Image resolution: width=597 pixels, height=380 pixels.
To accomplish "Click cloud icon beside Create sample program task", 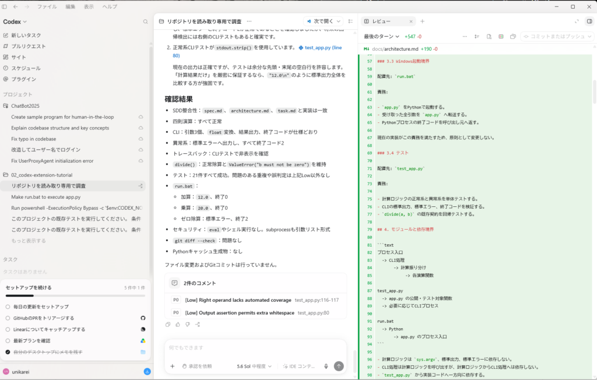I will [141, 117].
